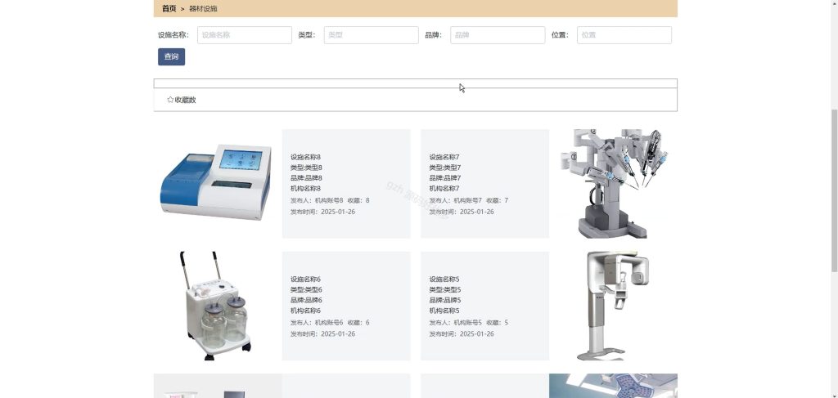This screenshot has width=838, height=398.
Task: Go to 首页 in the breadcrumb
Action: pos(169,8)
